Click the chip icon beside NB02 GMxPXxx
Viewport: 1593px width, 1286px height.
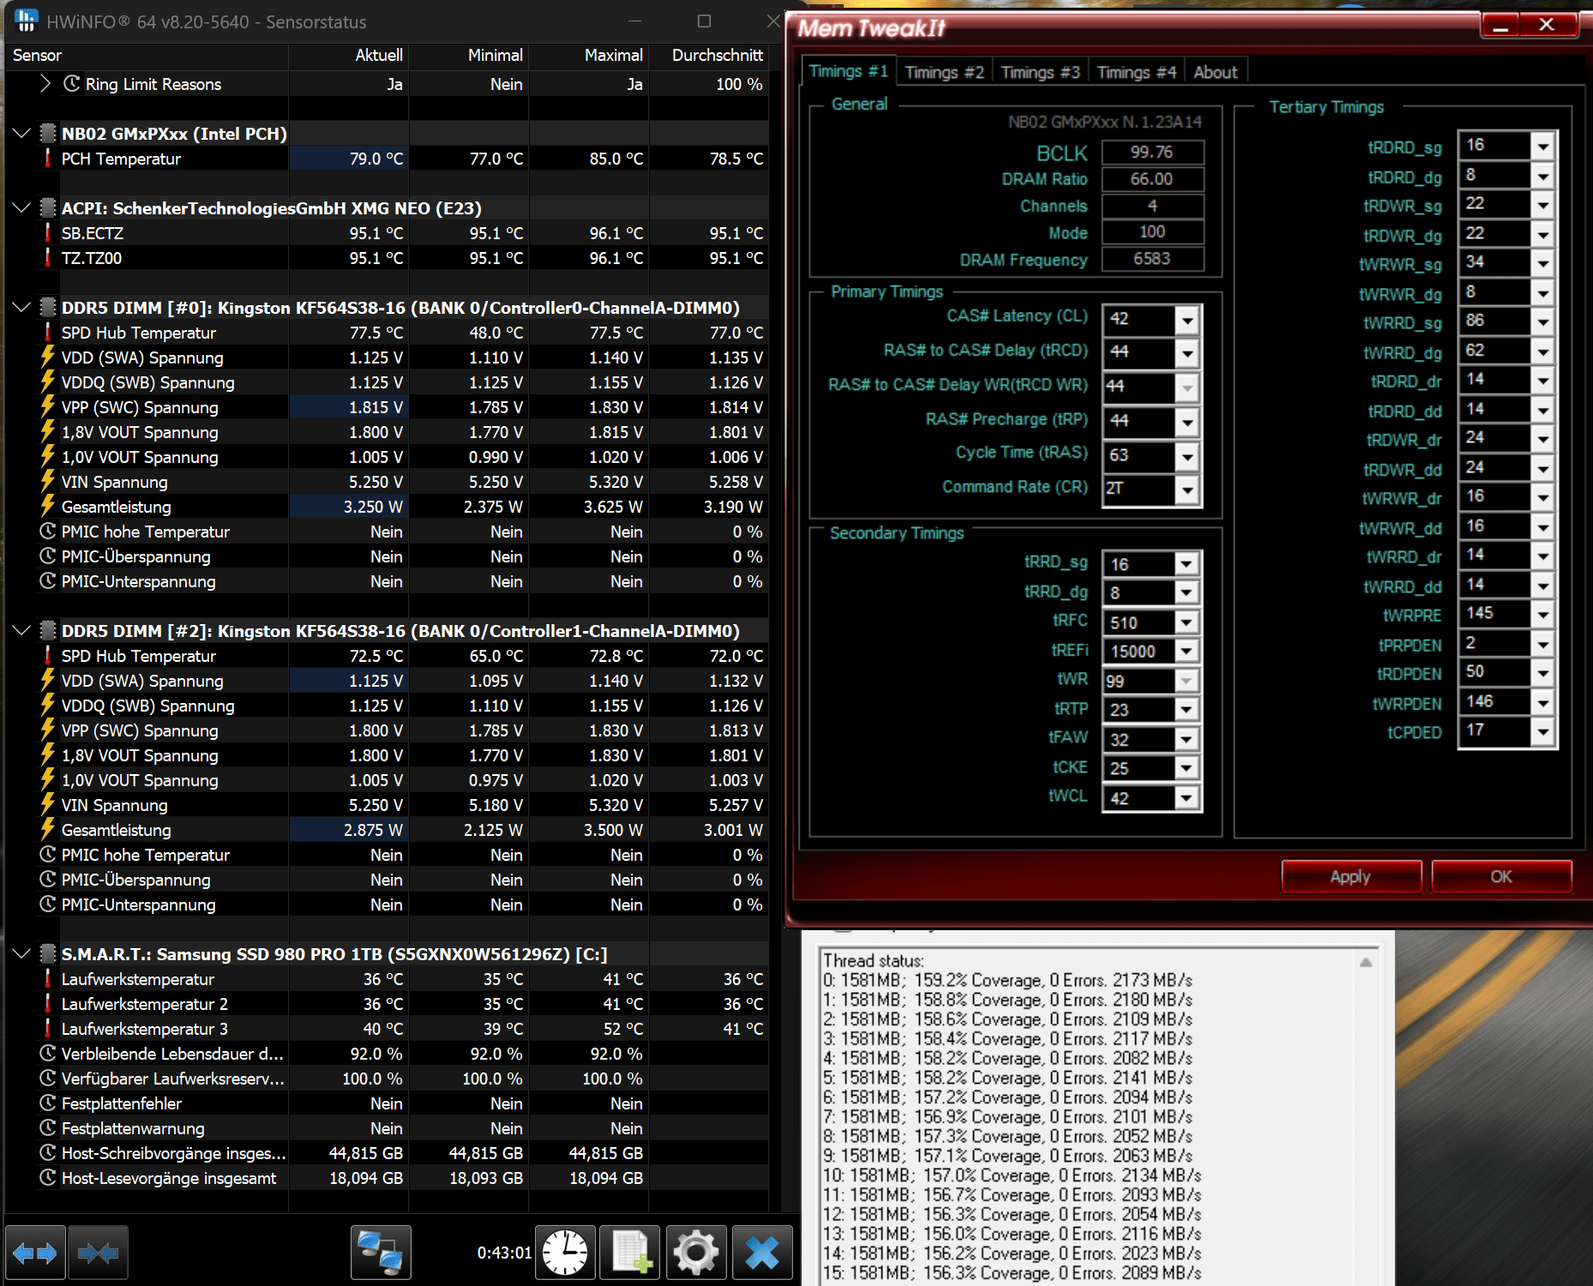(x=48, y=134)
